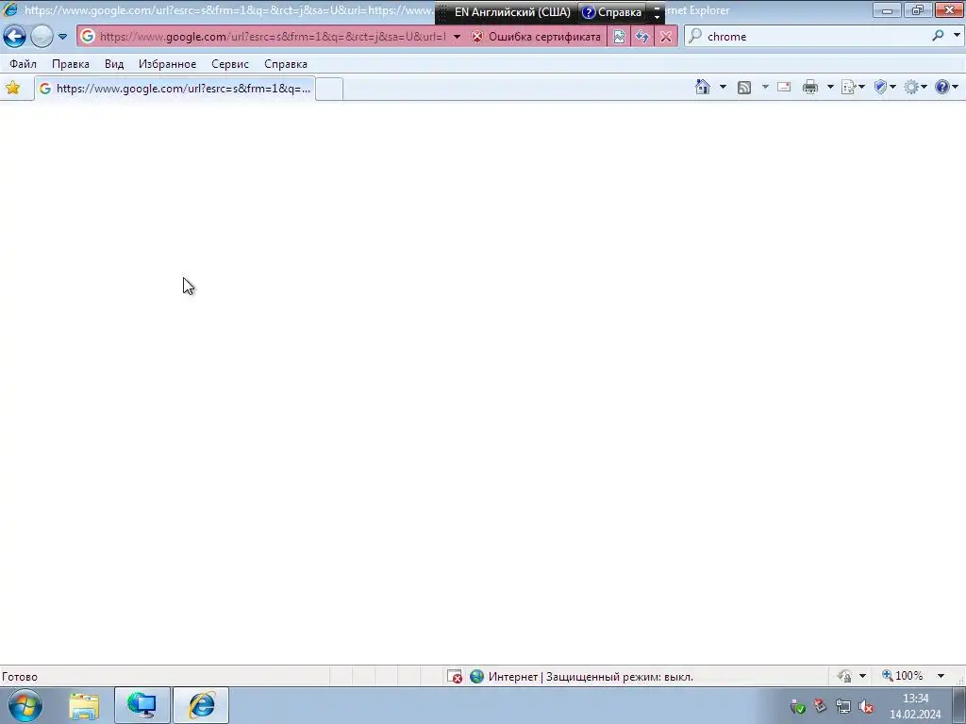
Task: Click the RSS feeds icon
Action: tap(744, 88)
